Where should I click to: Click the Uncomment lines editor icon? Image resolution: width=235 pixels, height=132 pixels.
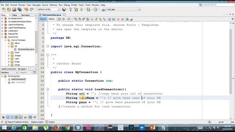(131, 19)
